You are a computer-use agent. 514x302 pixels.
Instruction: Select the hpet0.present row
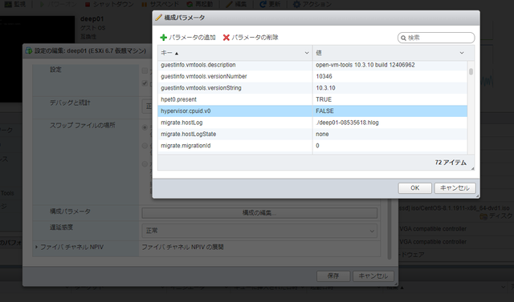pyautogui.click(x=312, y=99)
